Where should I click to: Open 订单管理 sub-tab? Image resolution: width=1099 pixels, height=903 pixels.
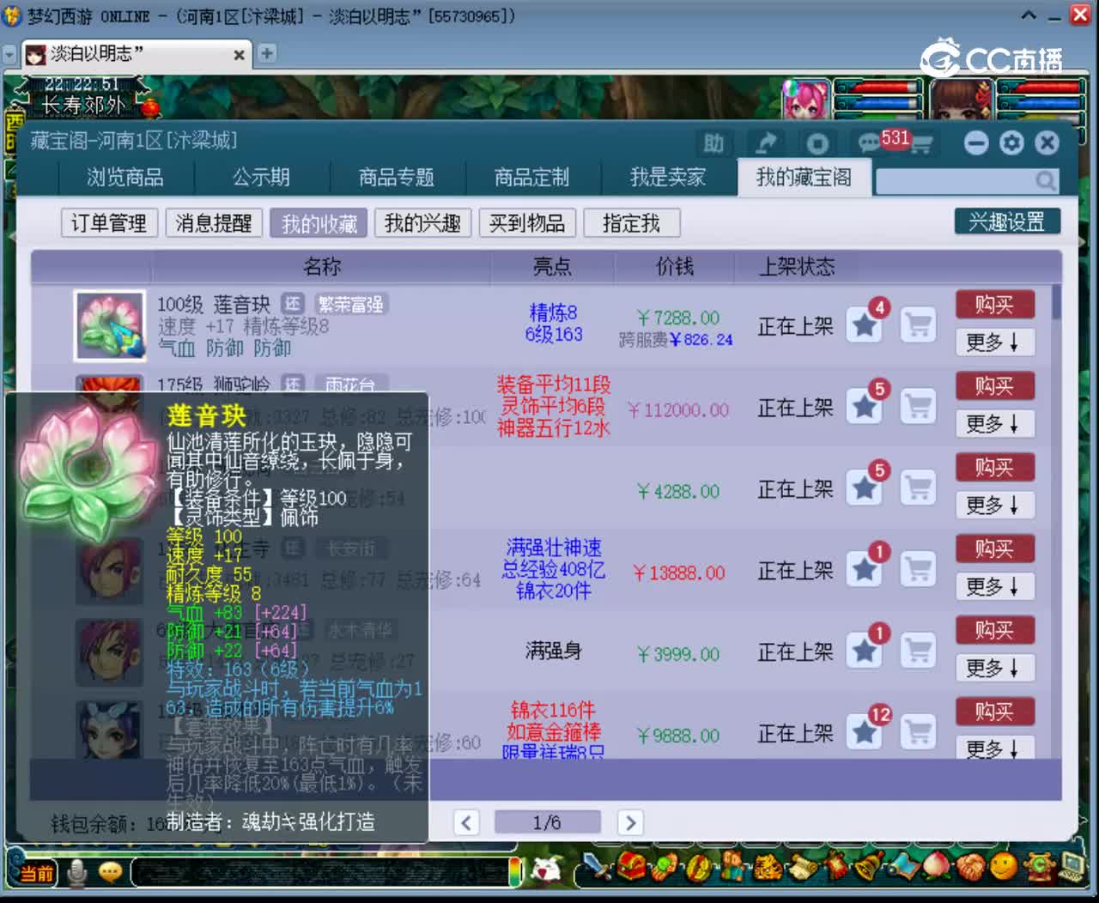click(109, 223)
